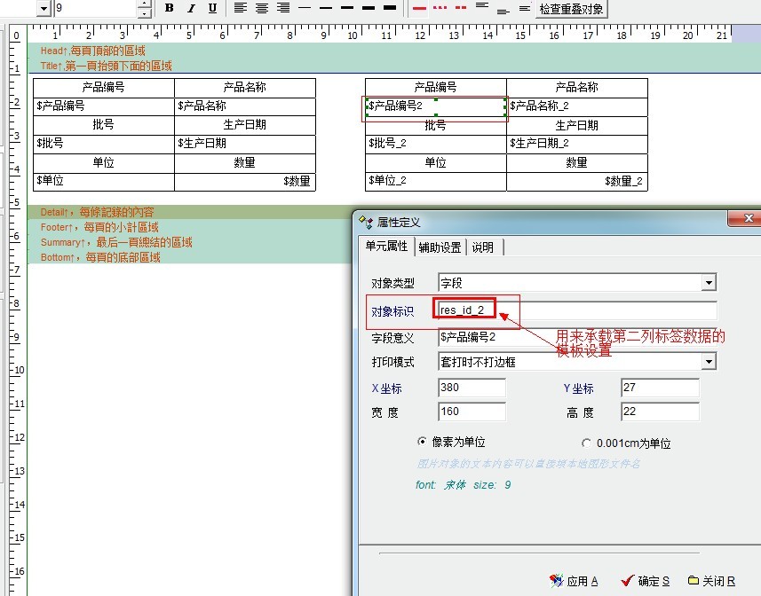Toggle bold formatting in the toolbar

pyautogui.click(x=170, y=8)
